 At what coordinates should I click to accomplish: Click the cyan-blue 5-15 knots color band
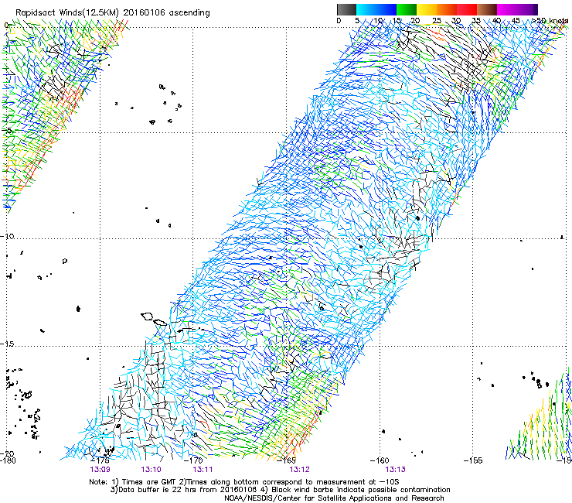coord(376,9)
